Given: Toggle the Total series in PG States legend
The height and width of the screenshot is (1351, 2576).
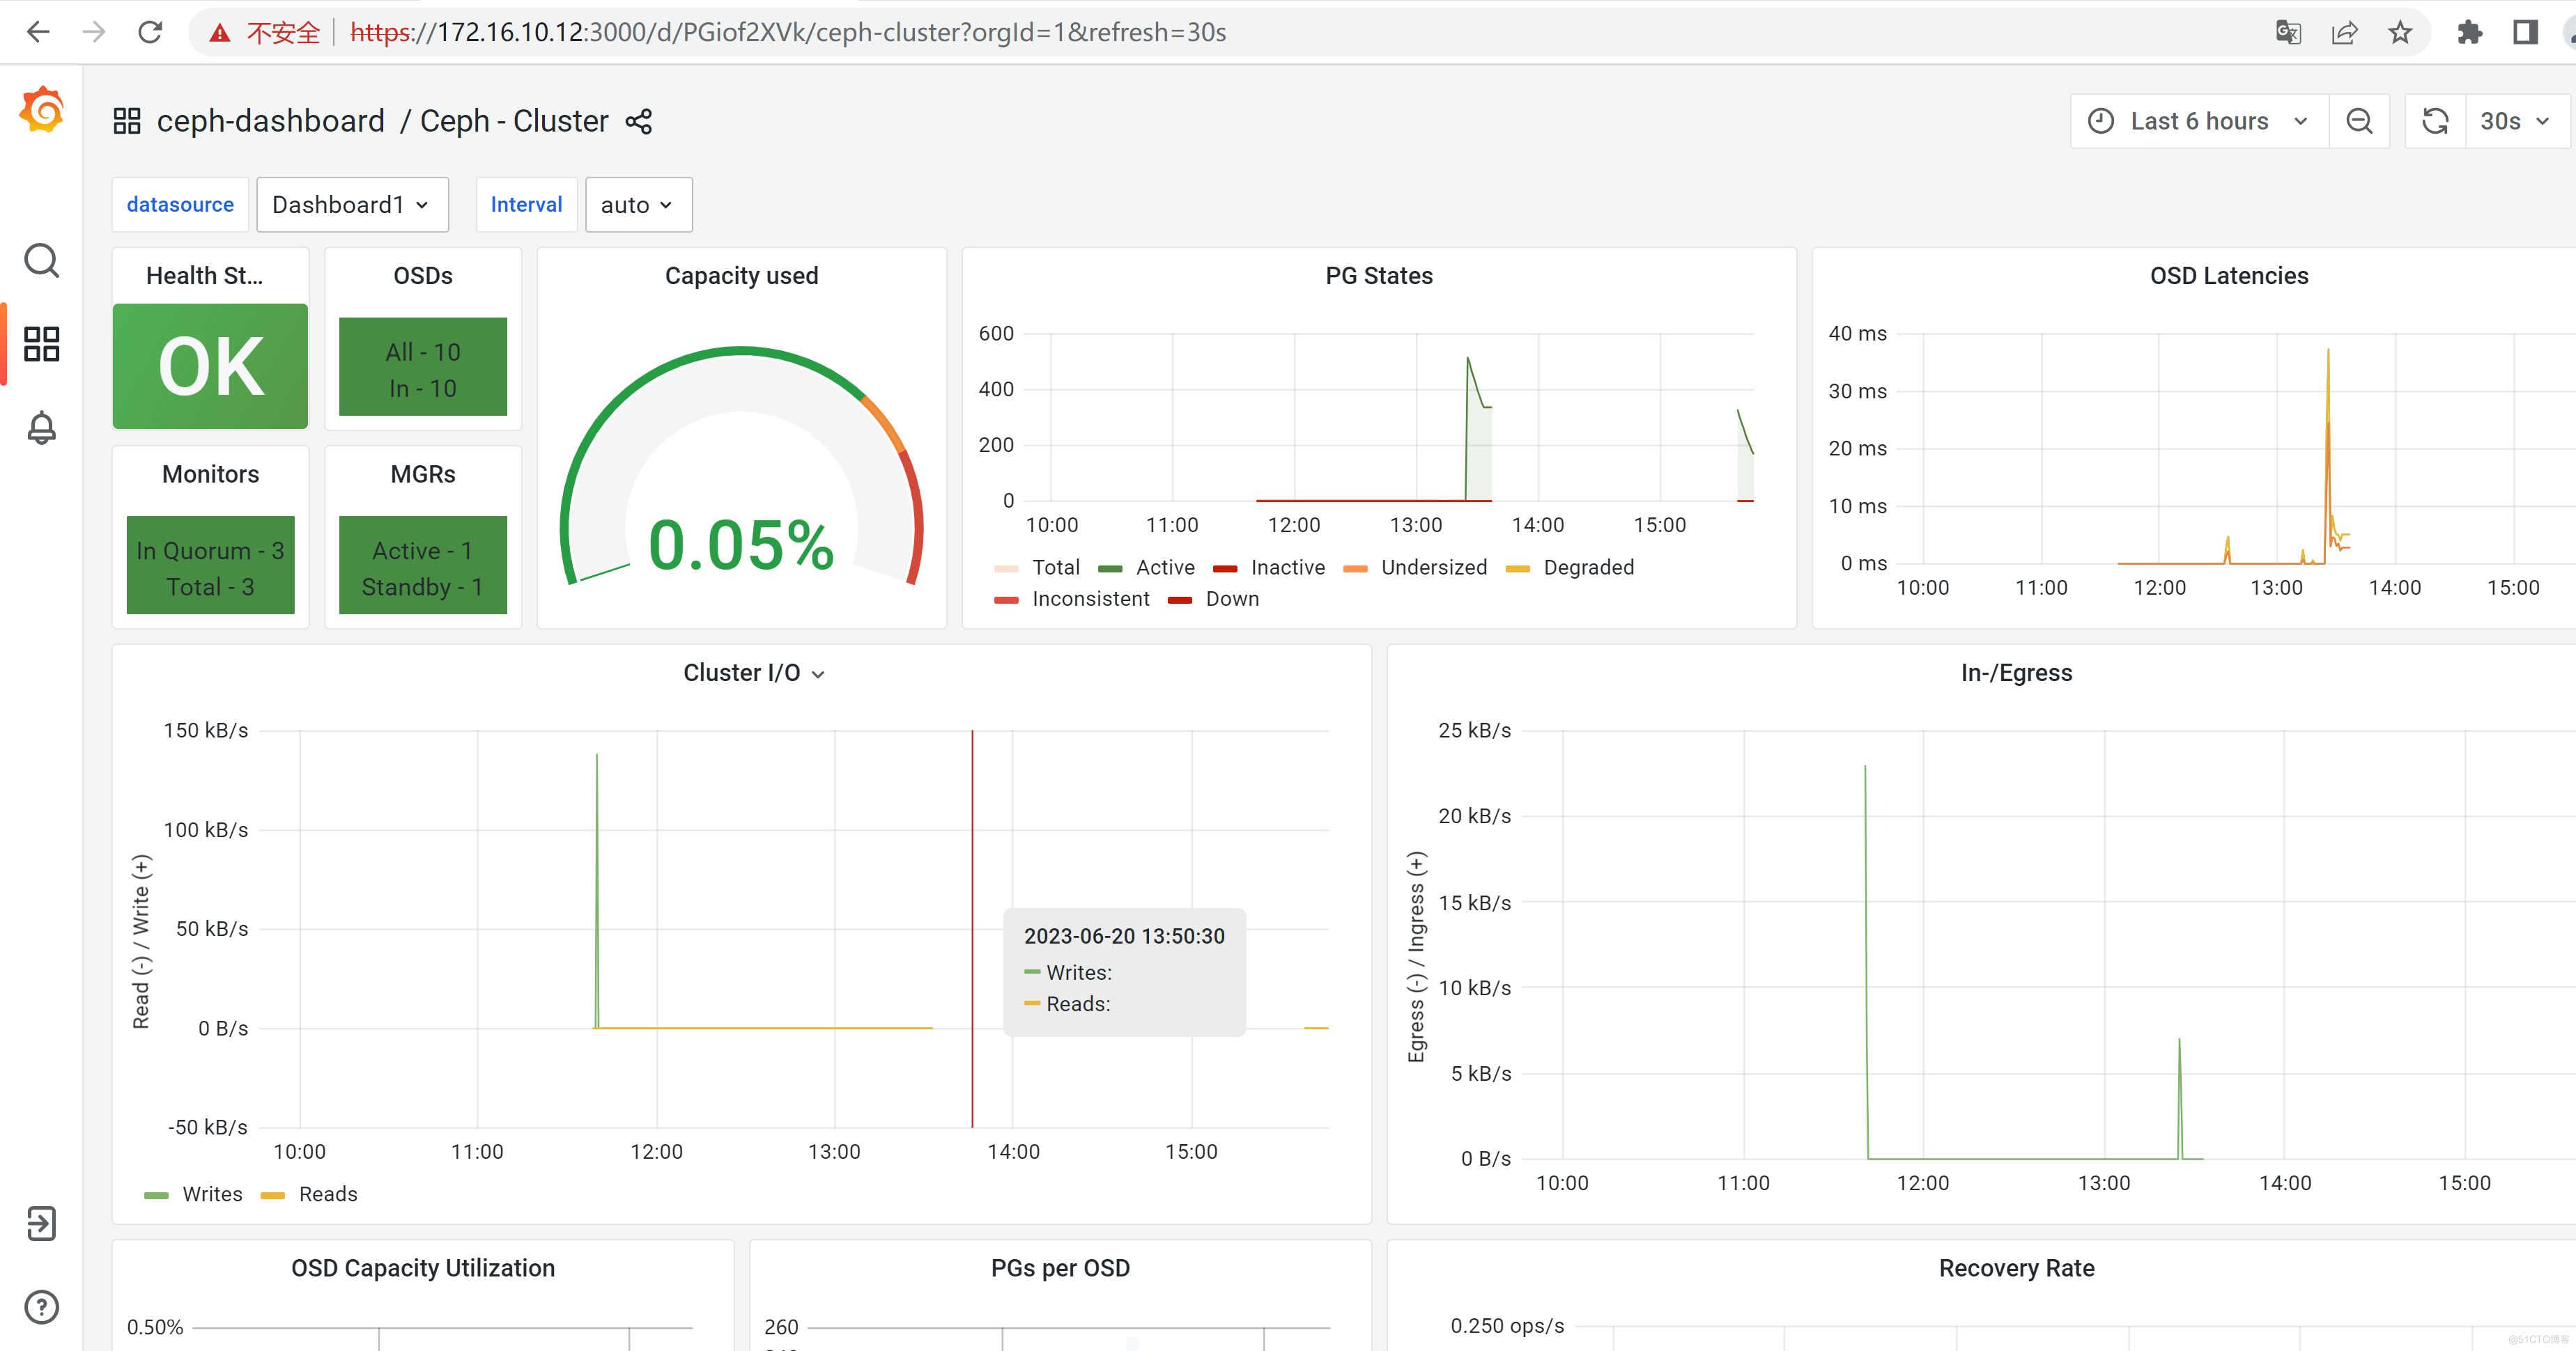Looking at the screenshot, I should (x=1055, y=567).
